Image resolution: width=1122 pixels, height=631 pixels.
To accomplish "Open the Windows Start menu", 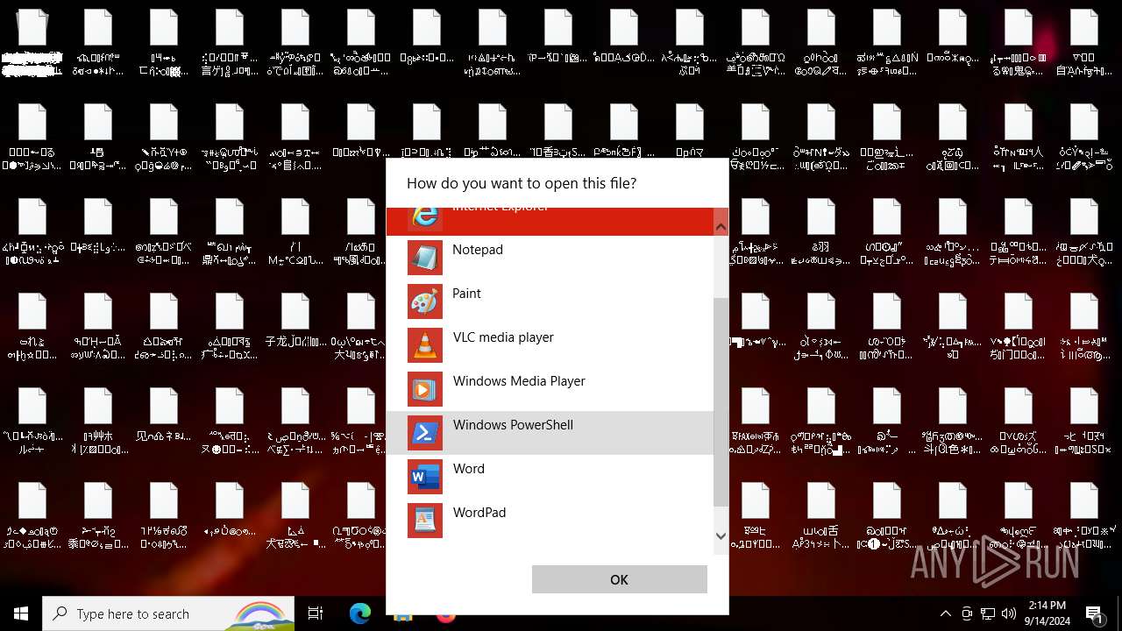I will (21, 613).
